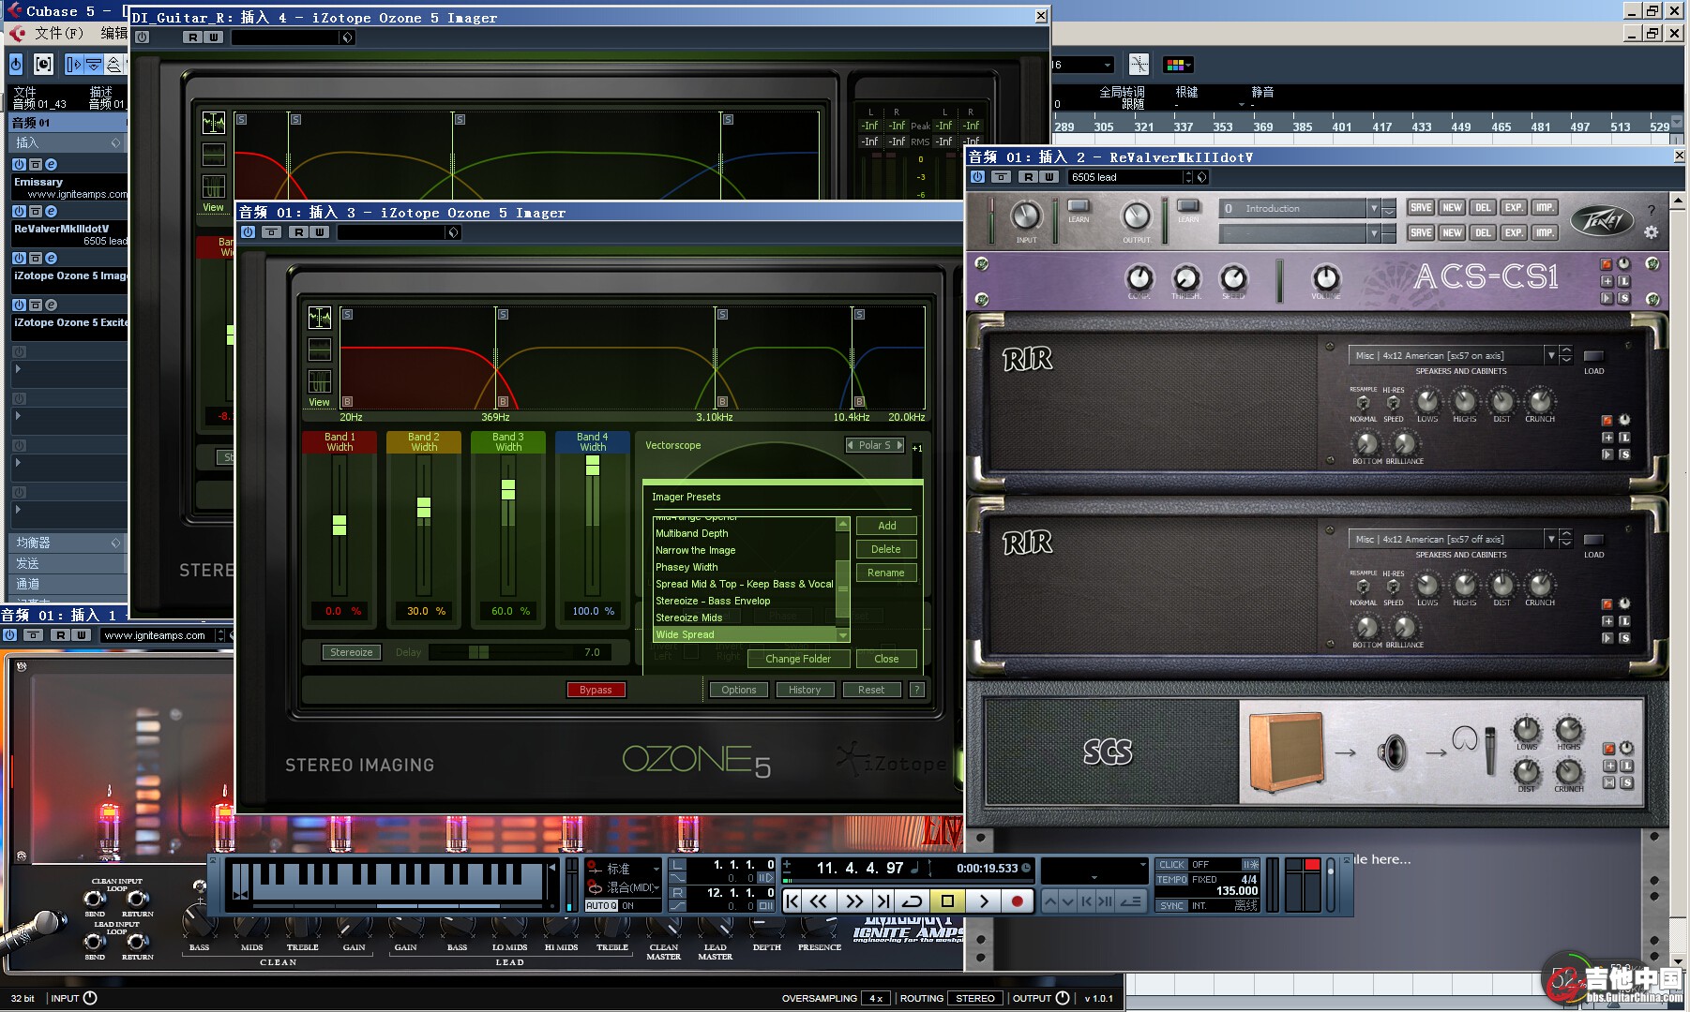The image size is (1690, 1012).
Task: Open the editor for ReValverMkIIIdotV insert
Action: (x=52, y=212)
